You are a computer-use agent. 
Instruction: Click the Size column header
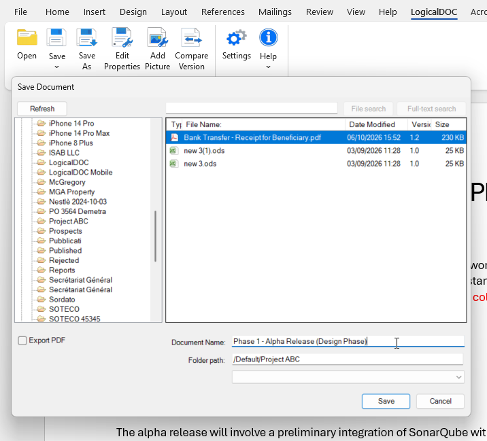tap(448, 124)
